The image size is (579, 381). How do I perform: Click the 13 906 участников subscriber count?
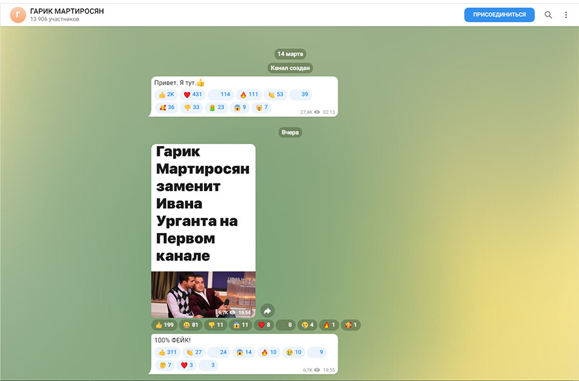point(55,19)
